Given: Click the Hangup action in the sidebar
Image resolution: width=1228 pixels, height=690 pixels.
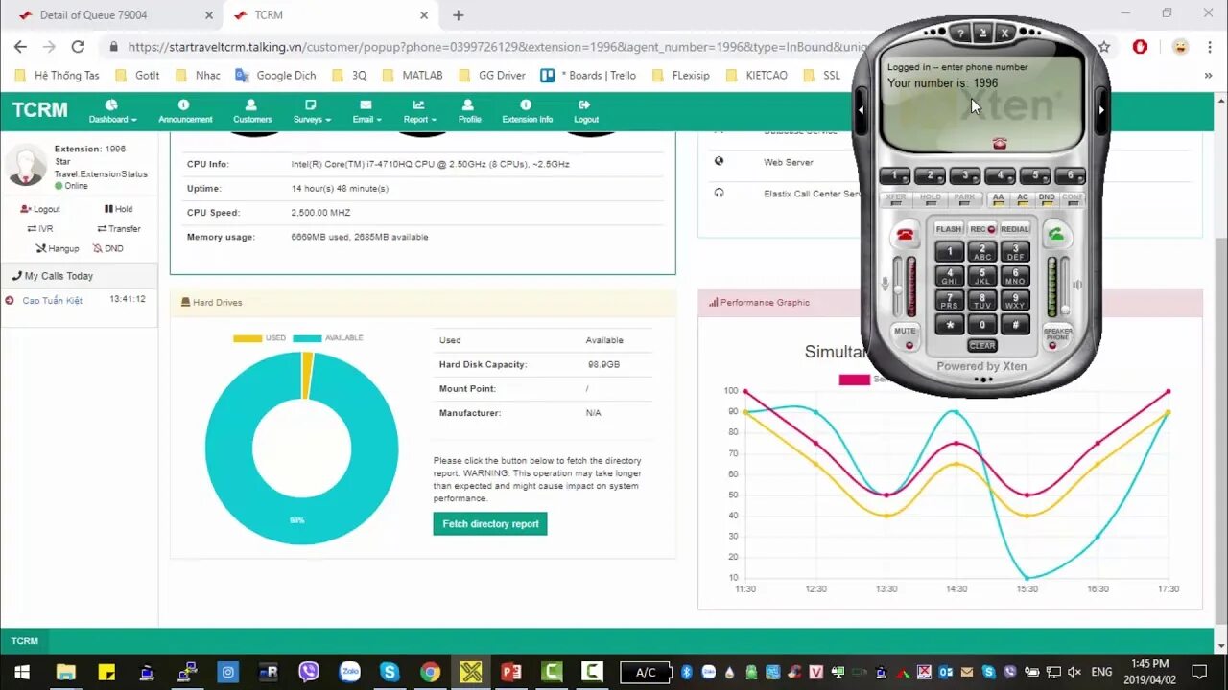Looking at the screenshot, I should click(57, 248).
